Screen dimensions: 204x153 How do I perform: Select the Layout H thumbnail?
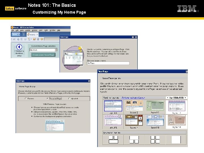click(177, 120)
